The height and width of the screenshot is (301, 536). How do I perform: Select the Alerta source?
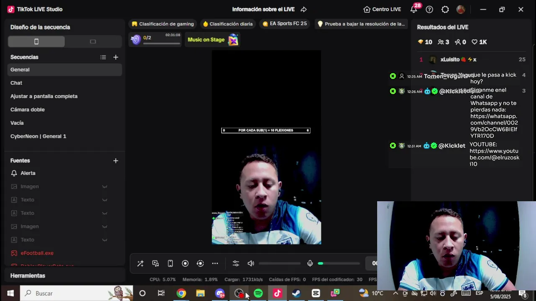pyautogui.click(x=64, y=173)
